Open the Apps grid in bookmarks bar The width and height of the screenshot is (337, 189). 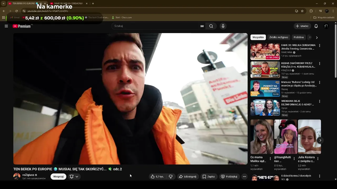point(3,18)
